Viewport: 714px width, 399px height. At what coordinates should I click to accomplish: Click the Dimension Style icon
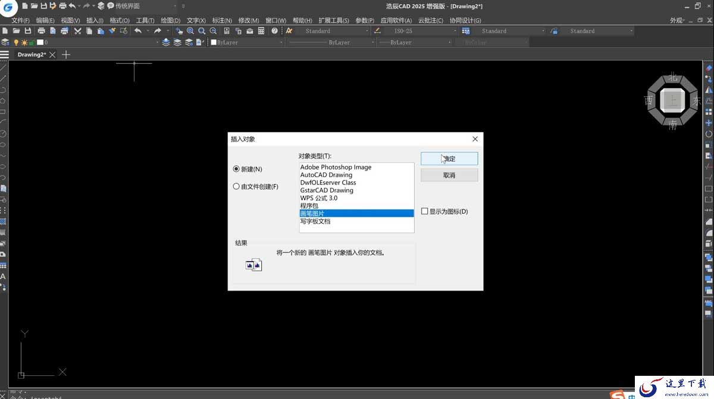(x=377, y=31)
